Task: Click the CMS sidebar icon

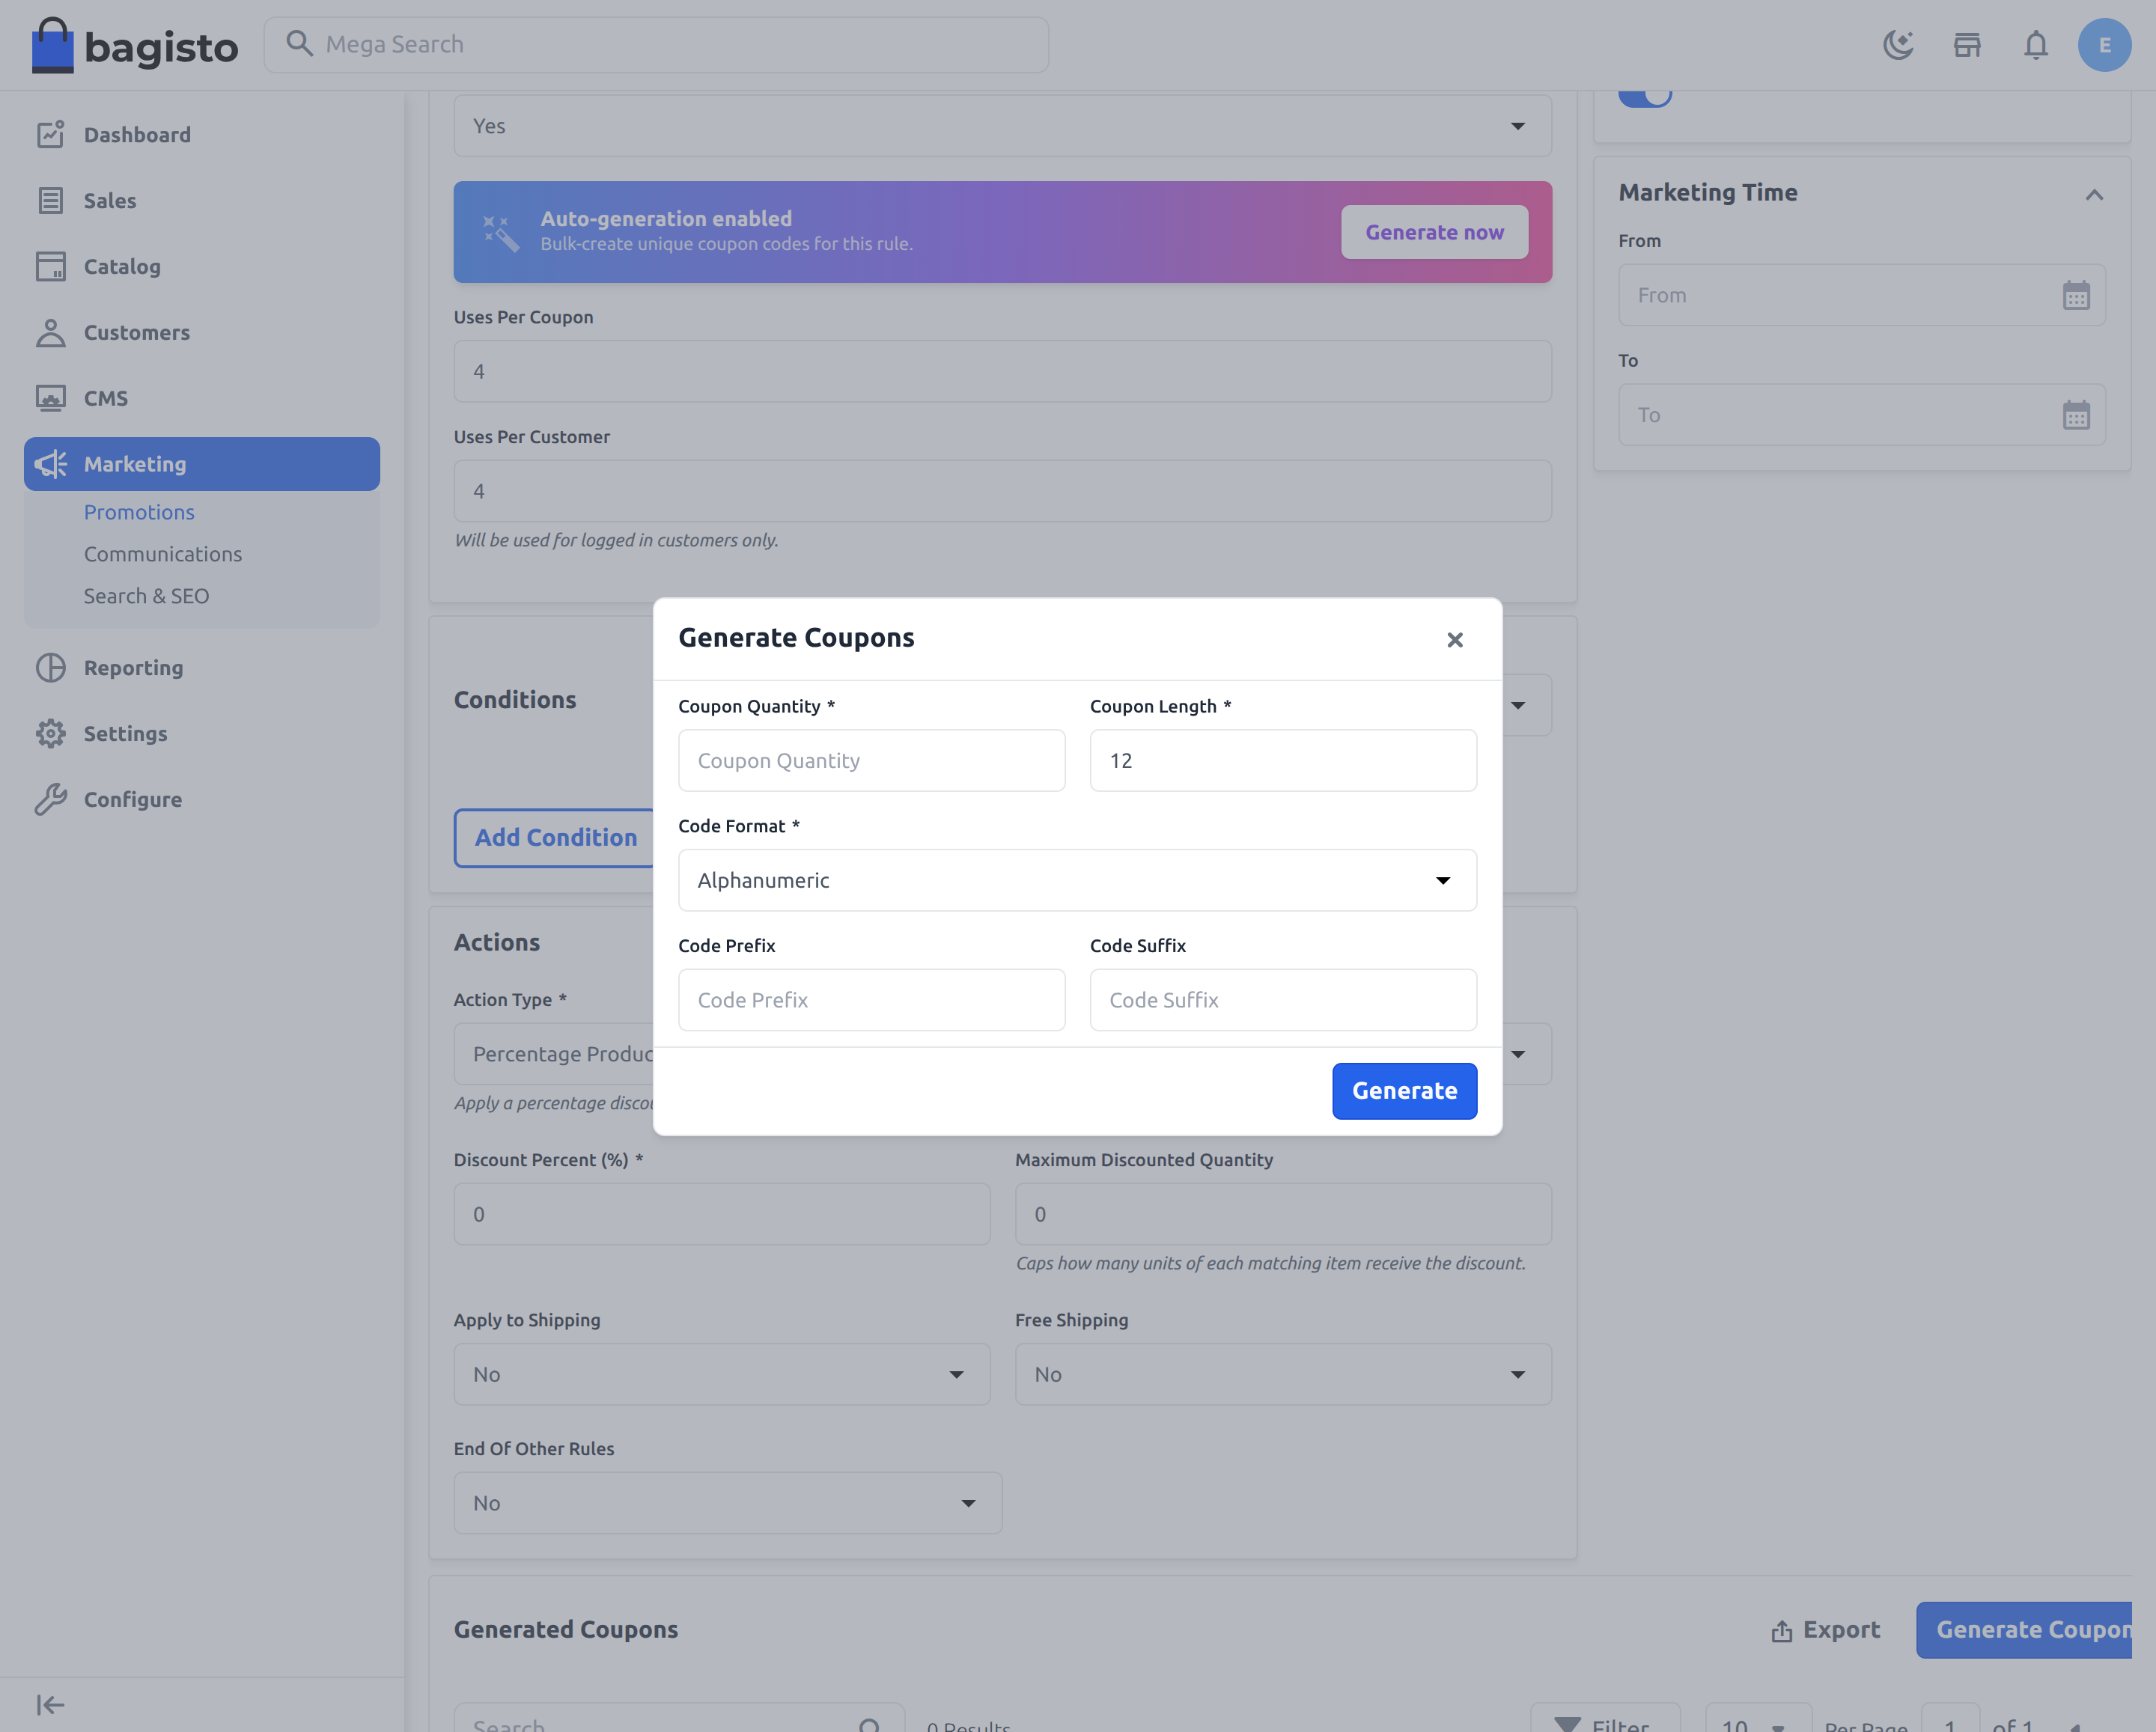Action: [51, 398]
